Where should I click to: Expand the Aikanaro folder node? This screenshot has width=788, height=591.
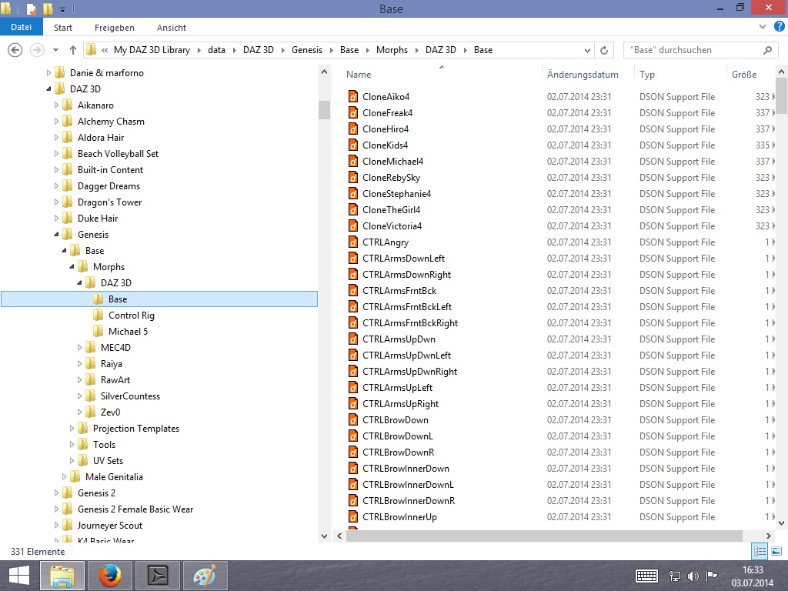click(56, 105)
